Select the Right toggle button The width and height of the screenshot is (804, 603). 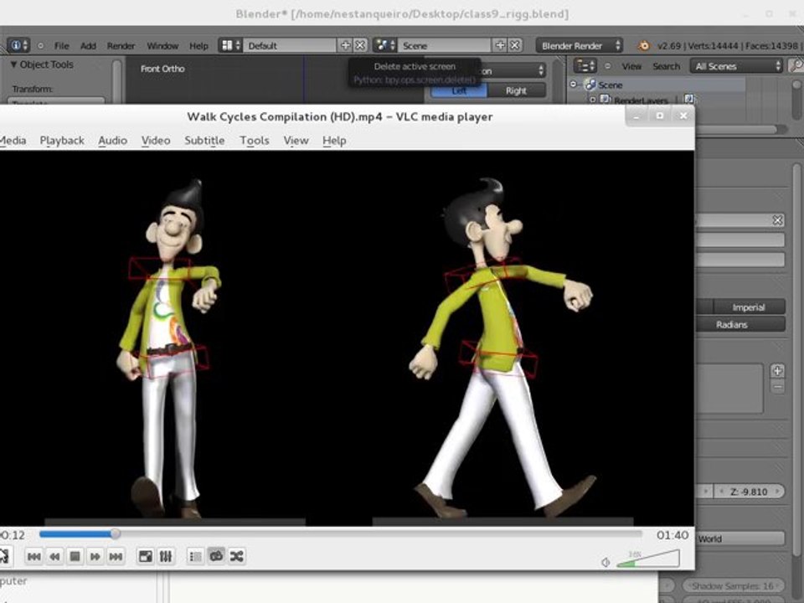(x=516, y=90)
